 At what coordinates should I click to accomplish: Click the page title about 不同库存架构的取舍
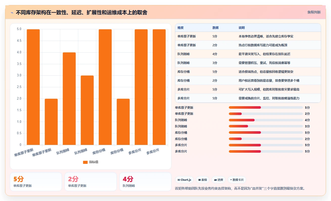(81, 12)
